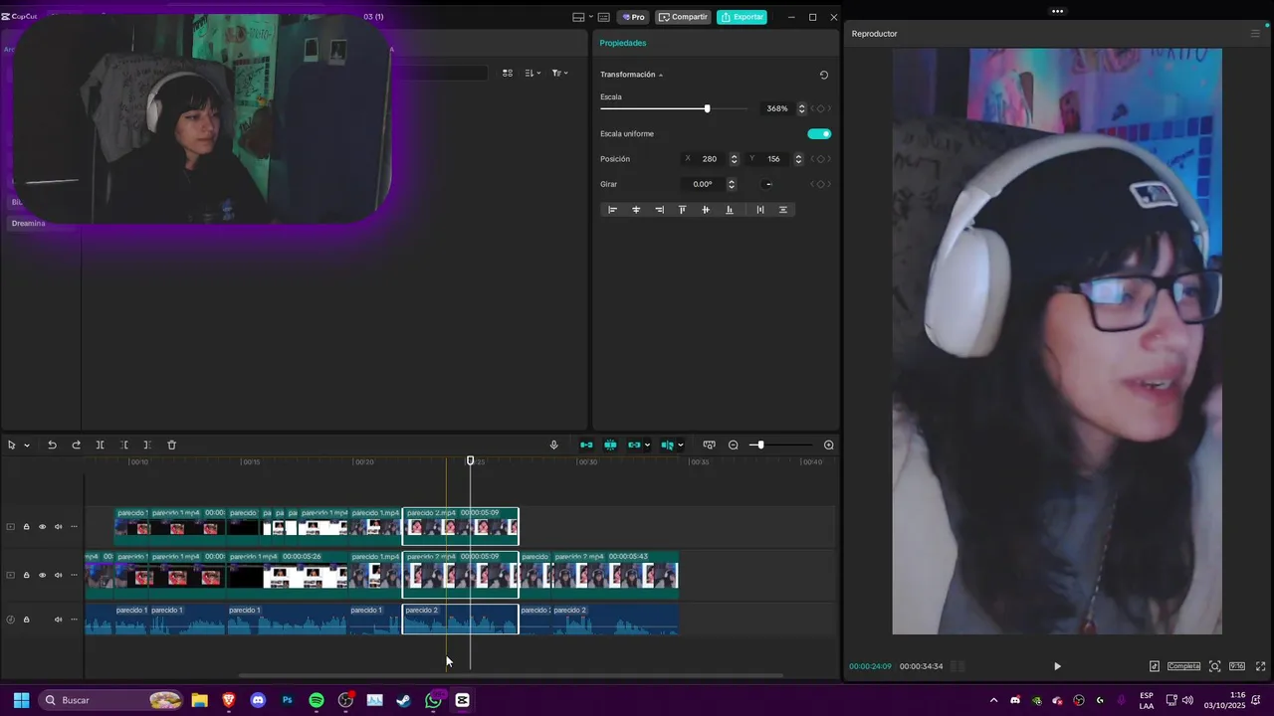
Task: Align the clip to the horizontal center
Action: [x=636, y=210]
